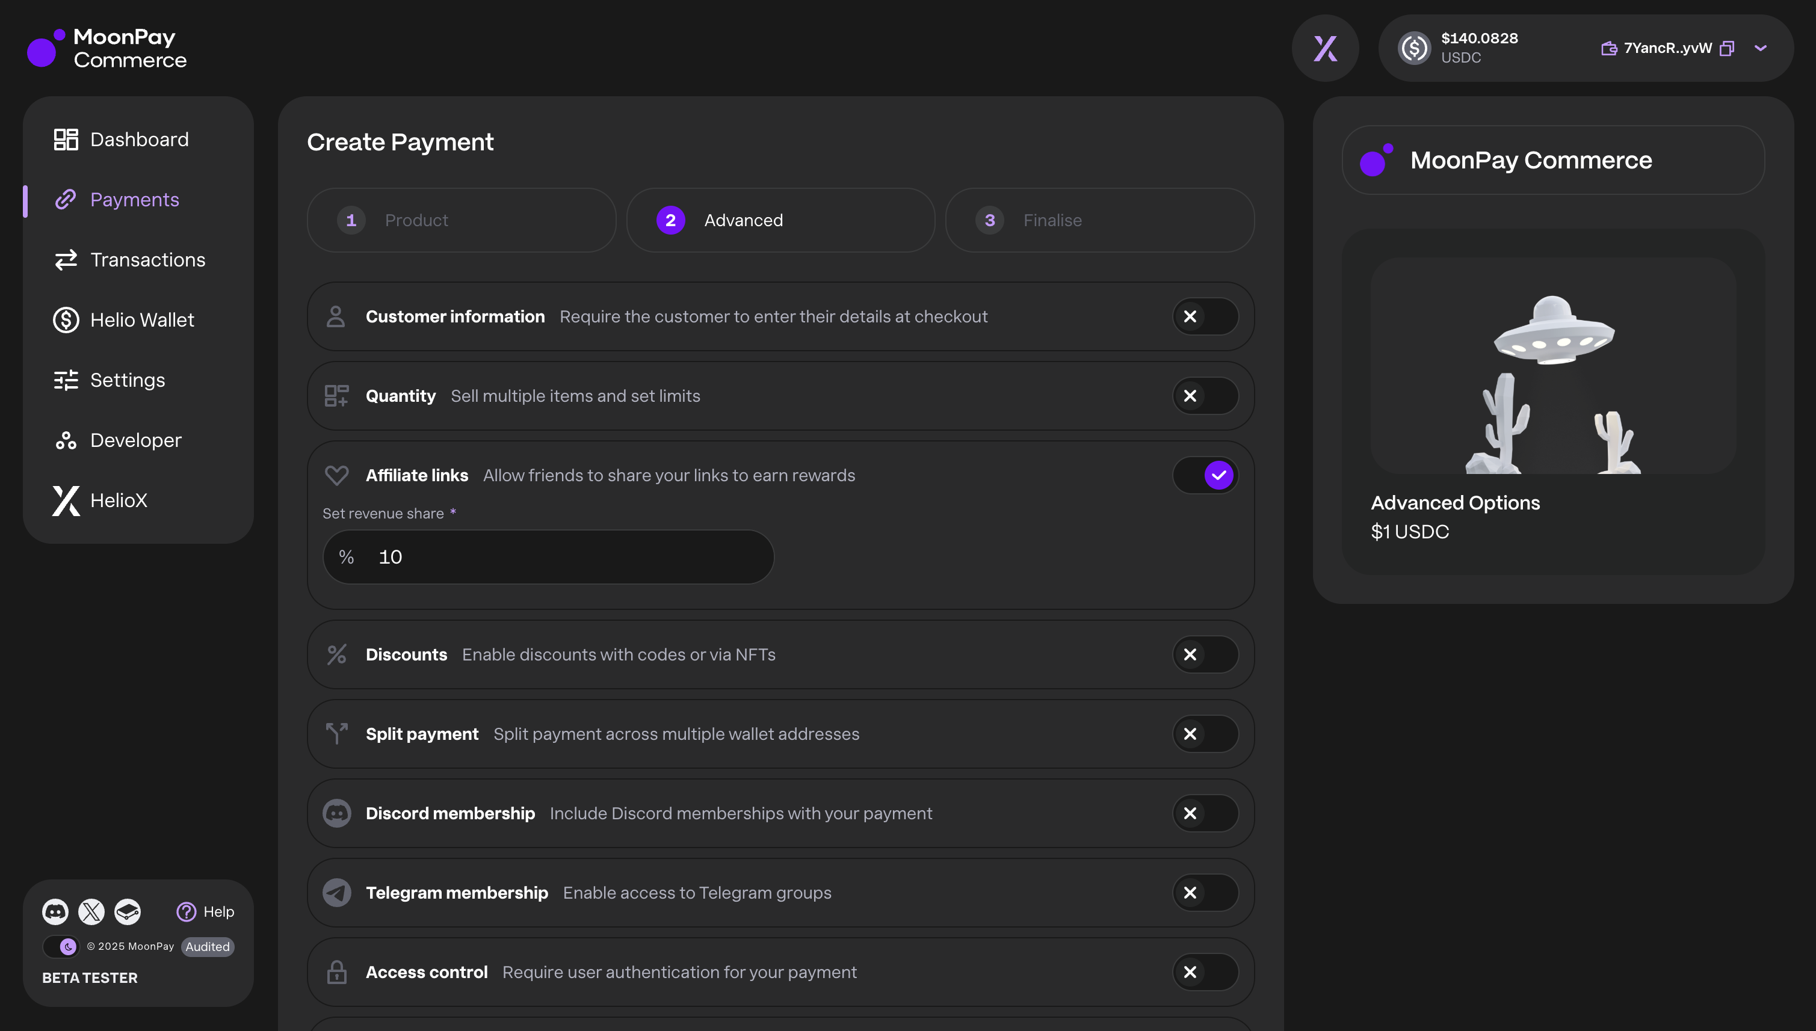Image resolution: width=1816 pixels, height=1031 pixels.
Task: Enable the Customer information toggle
Action: click(x=1205, y=316)
